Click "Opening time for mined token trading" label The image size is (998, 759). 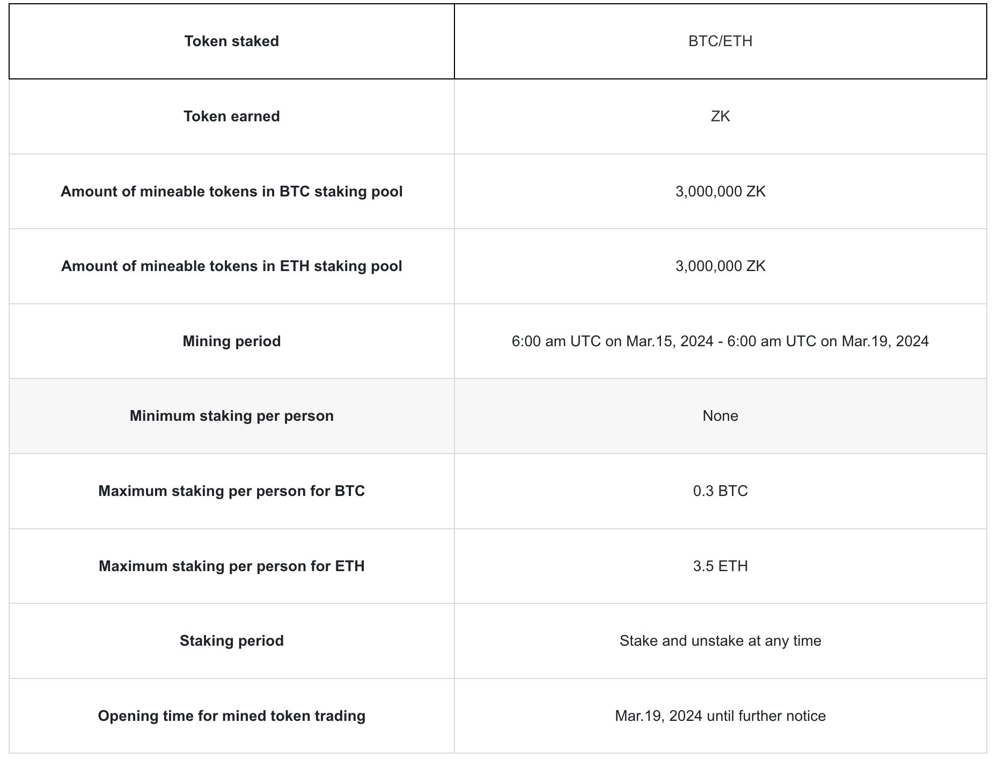pyautogui.click(x=232, y=716)
